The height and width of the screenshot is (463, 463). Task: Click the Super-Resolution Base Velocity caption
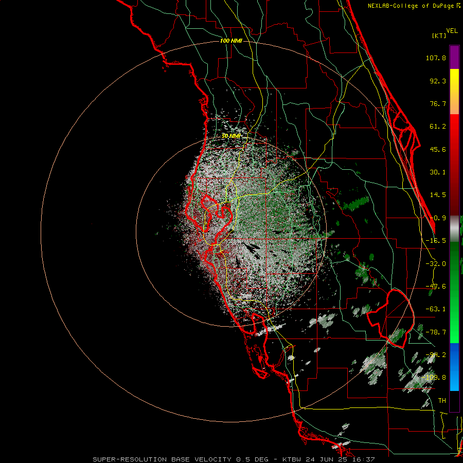(x=234, y=459)
